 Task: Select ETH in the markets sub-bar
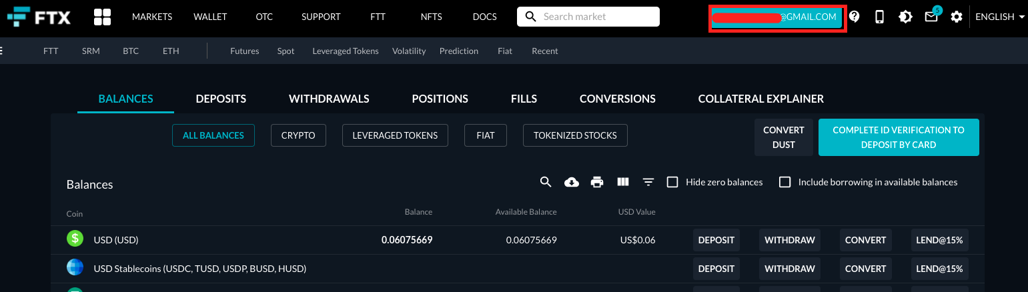point(171,51)
